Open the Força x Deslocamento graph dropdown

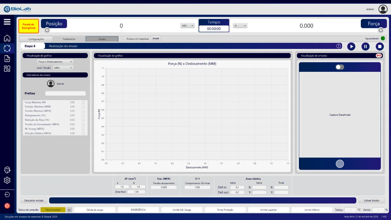click(x=55, y=61)
